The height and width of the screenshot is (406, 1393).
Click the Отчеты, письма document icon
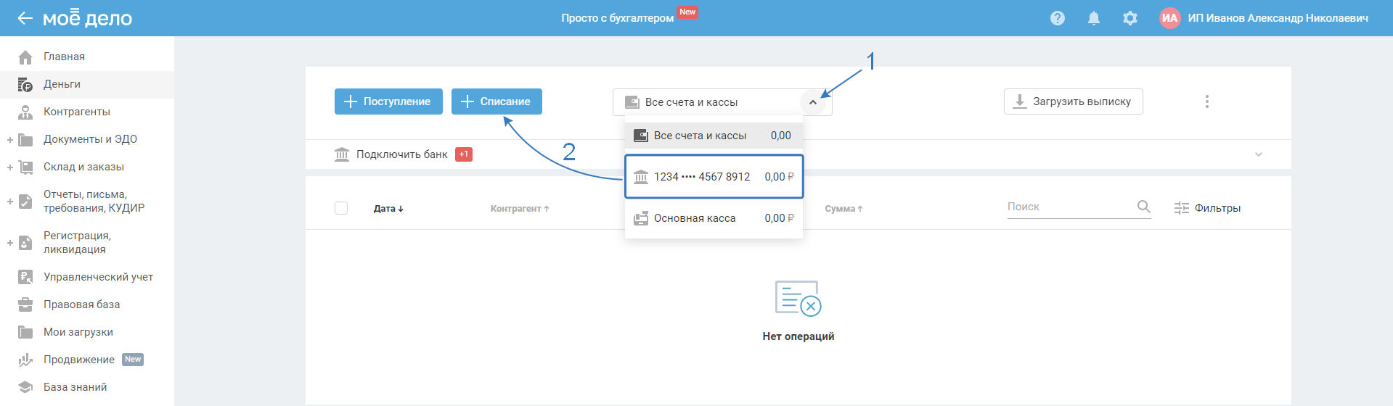[x=25, y=201]
